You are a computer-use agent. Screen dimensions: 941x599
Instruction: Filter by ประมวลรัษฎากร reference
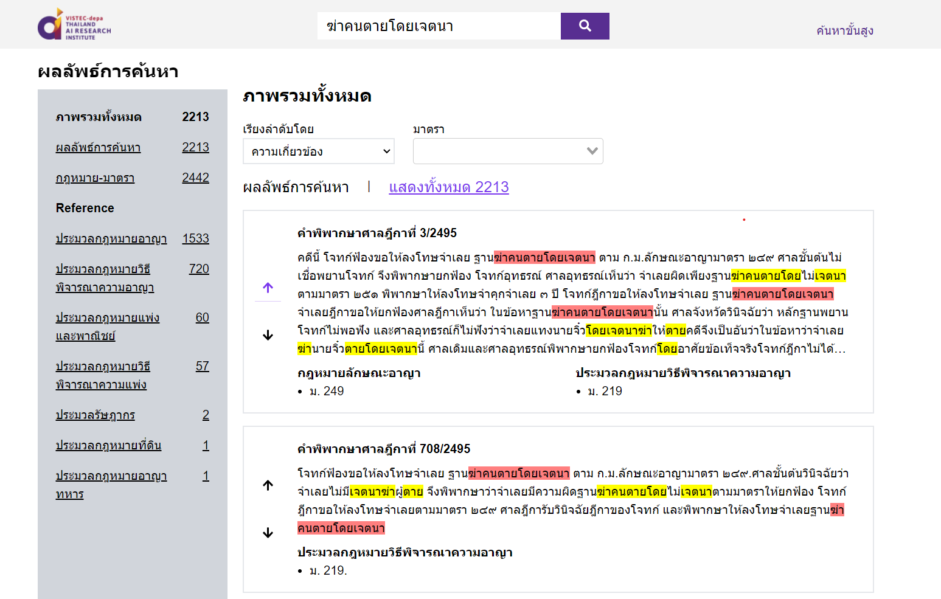point(95,415)
